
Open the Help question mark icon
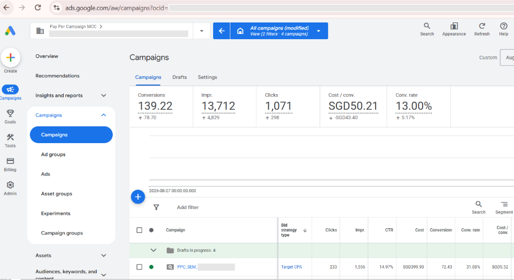pos(504,26)
